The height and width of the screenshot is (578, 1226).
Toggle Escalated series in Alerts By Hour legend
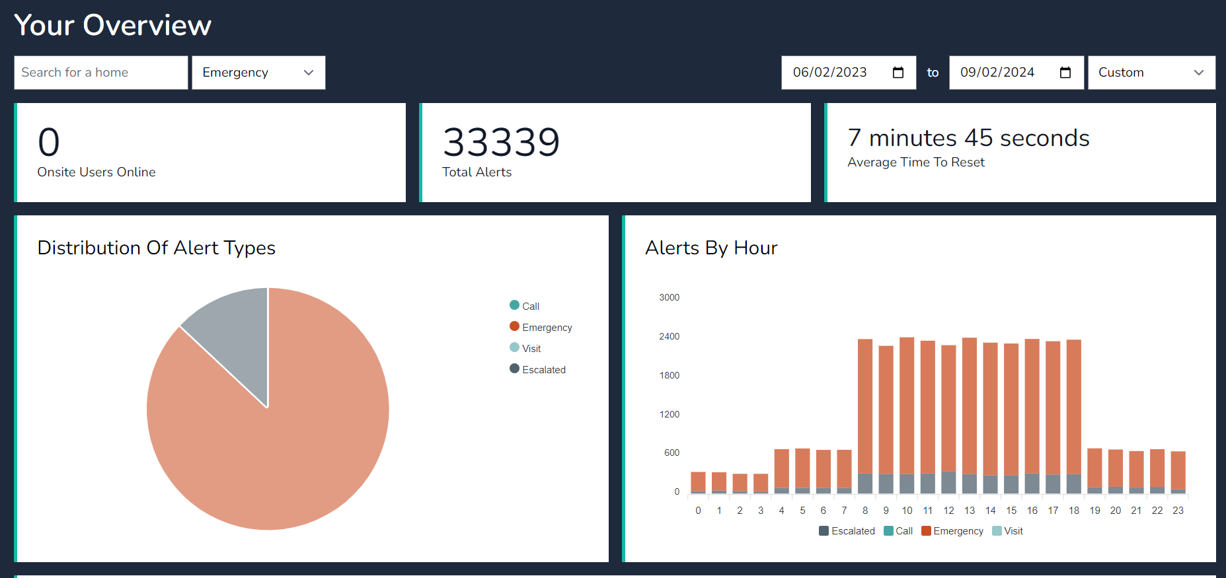point(847,531)
